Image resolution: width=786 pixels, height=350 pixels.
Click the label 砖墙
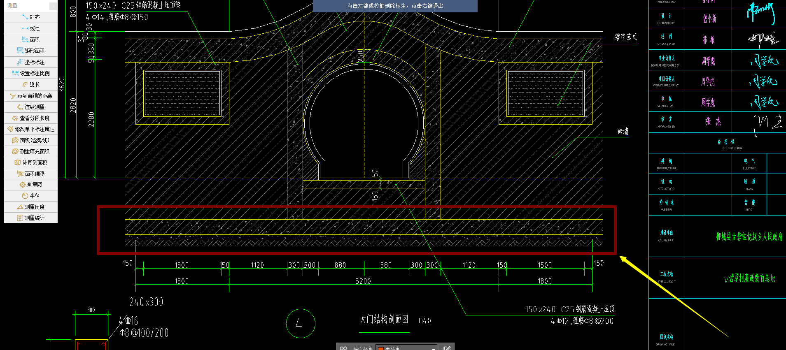click(x=623, y=131)
